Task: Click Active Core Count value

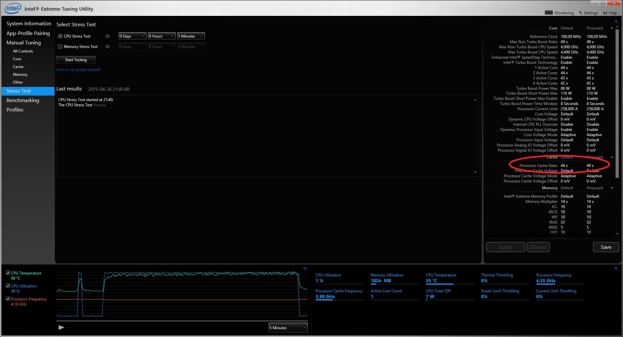Action: (x=372, y=296)
